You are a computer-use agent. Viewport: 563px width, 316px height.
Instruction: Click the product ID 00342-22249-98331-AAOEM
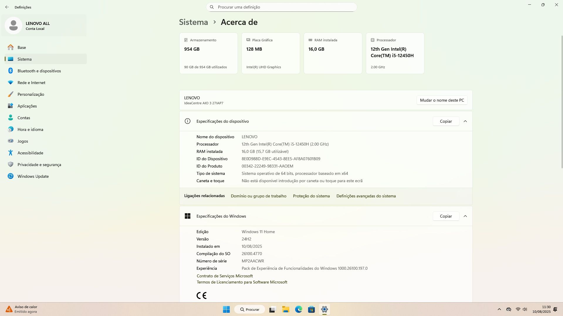coord(267,166)
